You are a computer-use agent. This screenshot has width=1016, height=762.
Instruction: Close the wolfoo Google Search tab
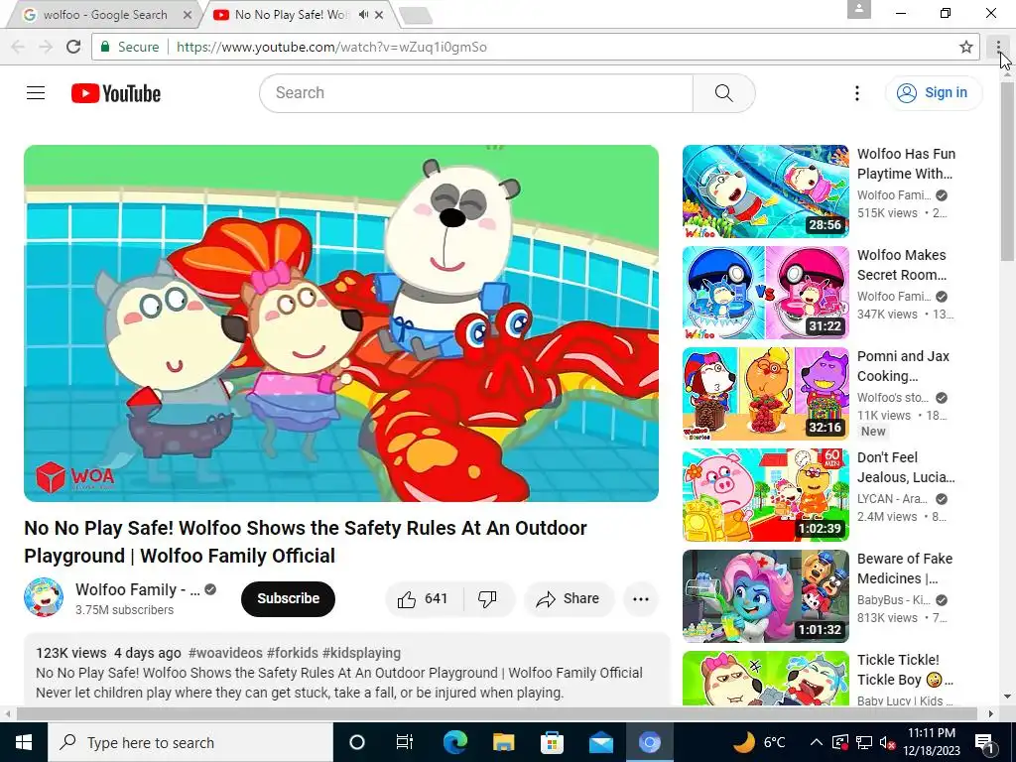pos(188,14)
